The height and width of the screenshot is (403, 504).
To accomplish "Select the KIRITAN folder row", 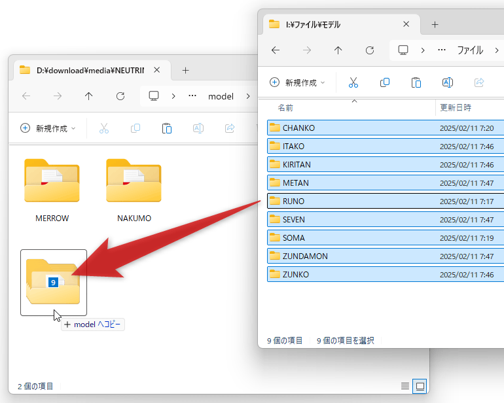I will pos(386,165).
